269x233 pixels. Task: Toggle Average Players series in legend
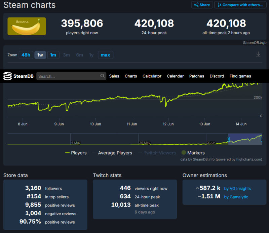tap(112, 153)
